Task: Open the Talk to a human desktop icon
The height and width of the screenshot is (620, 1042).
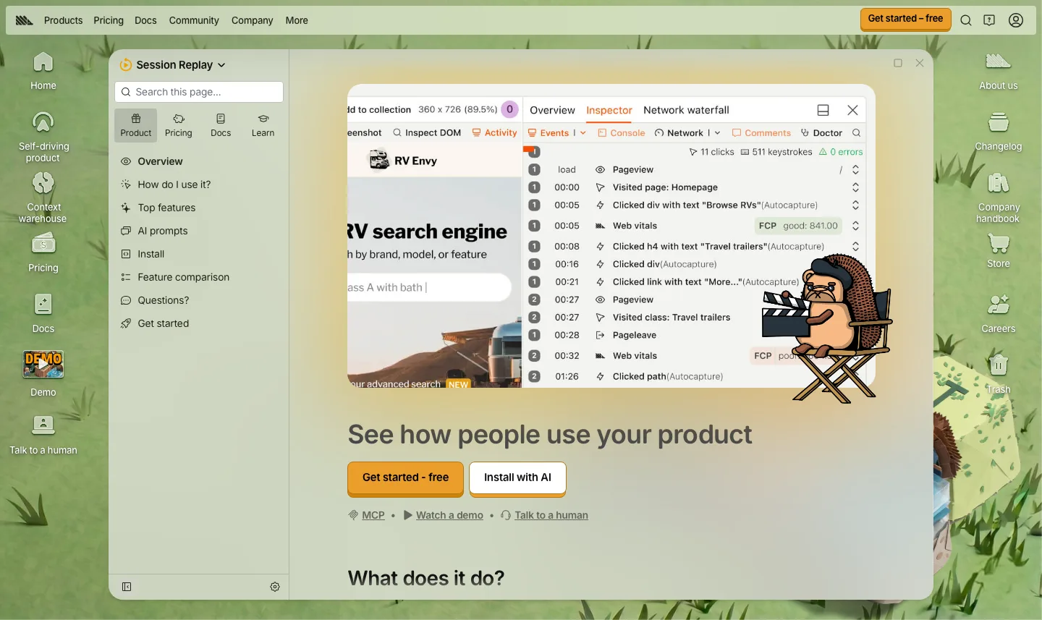Action: click(43, 435)
